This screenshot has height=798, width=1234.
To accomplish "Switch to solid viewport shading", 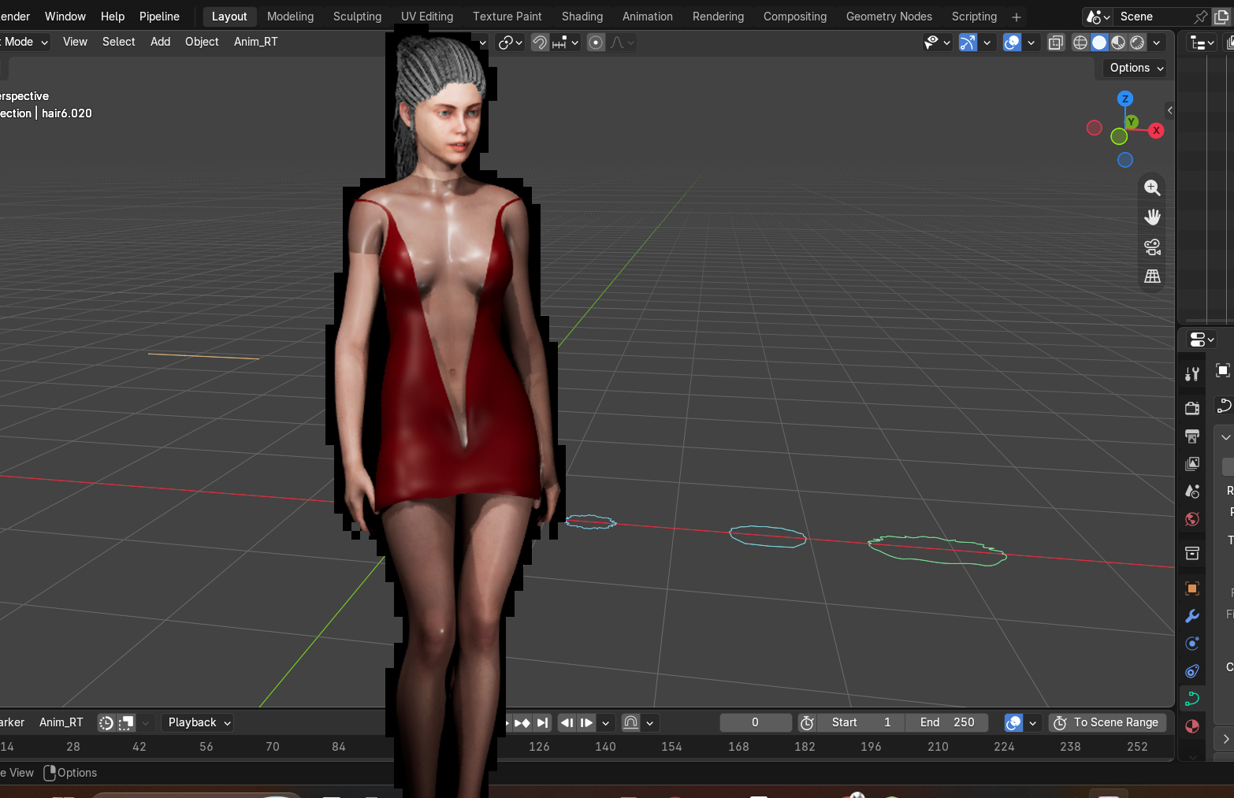I will [1099, 43].
